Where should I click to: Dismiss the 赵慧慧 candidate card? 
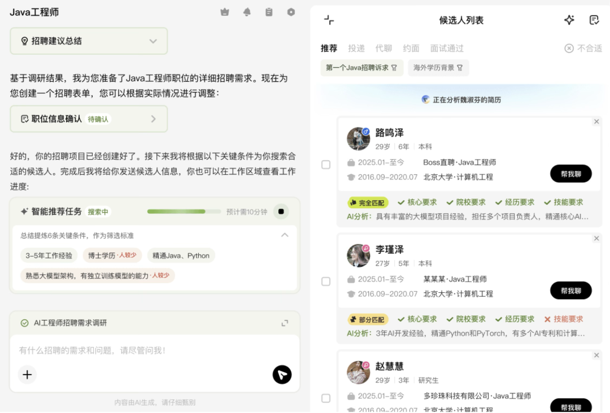coord(596,355)
